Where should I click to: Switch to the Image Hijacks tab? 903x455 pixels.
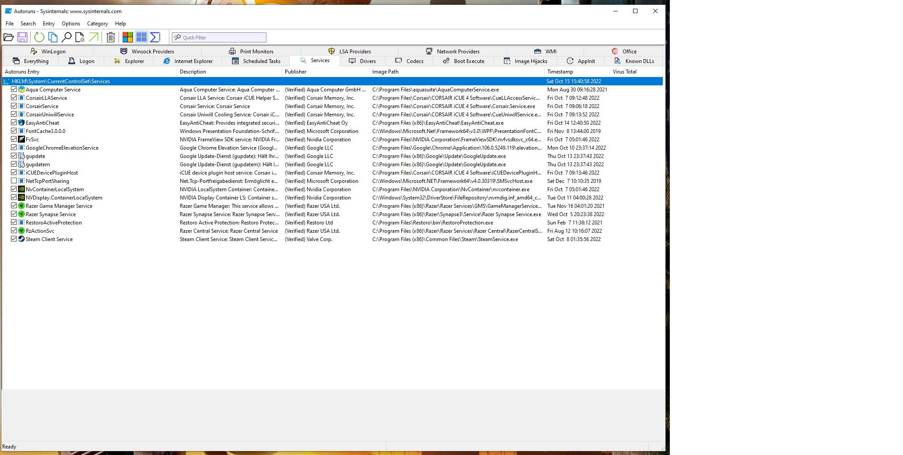[x=525, y=61]
